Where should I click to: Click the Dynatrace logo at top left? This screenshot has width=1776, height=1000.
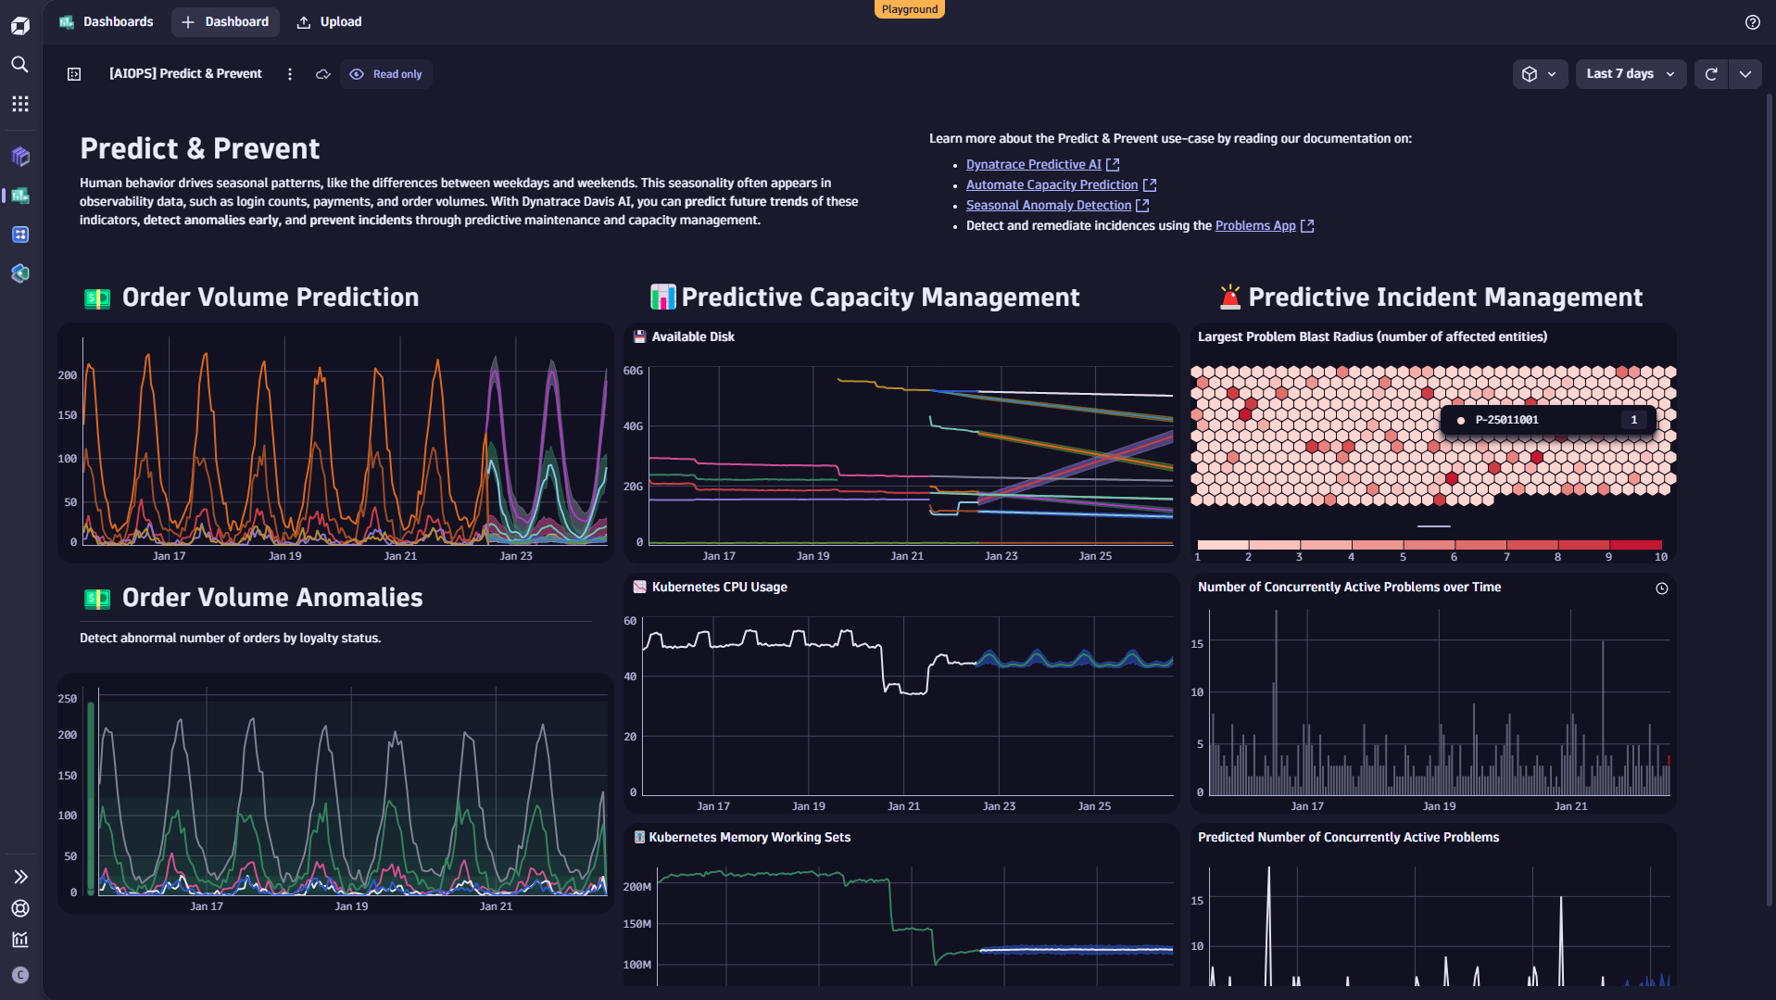point(19,25)
